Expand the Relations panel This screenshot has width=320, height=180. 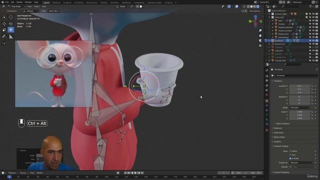(x=277, y=128)
